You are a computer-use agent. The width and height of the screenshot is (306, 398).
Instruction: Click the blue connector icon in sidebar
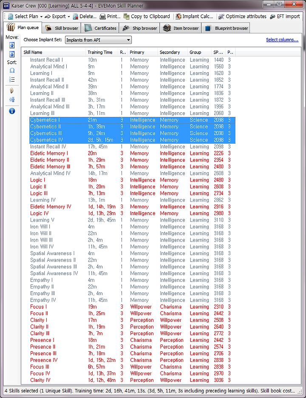coord(12,99)
